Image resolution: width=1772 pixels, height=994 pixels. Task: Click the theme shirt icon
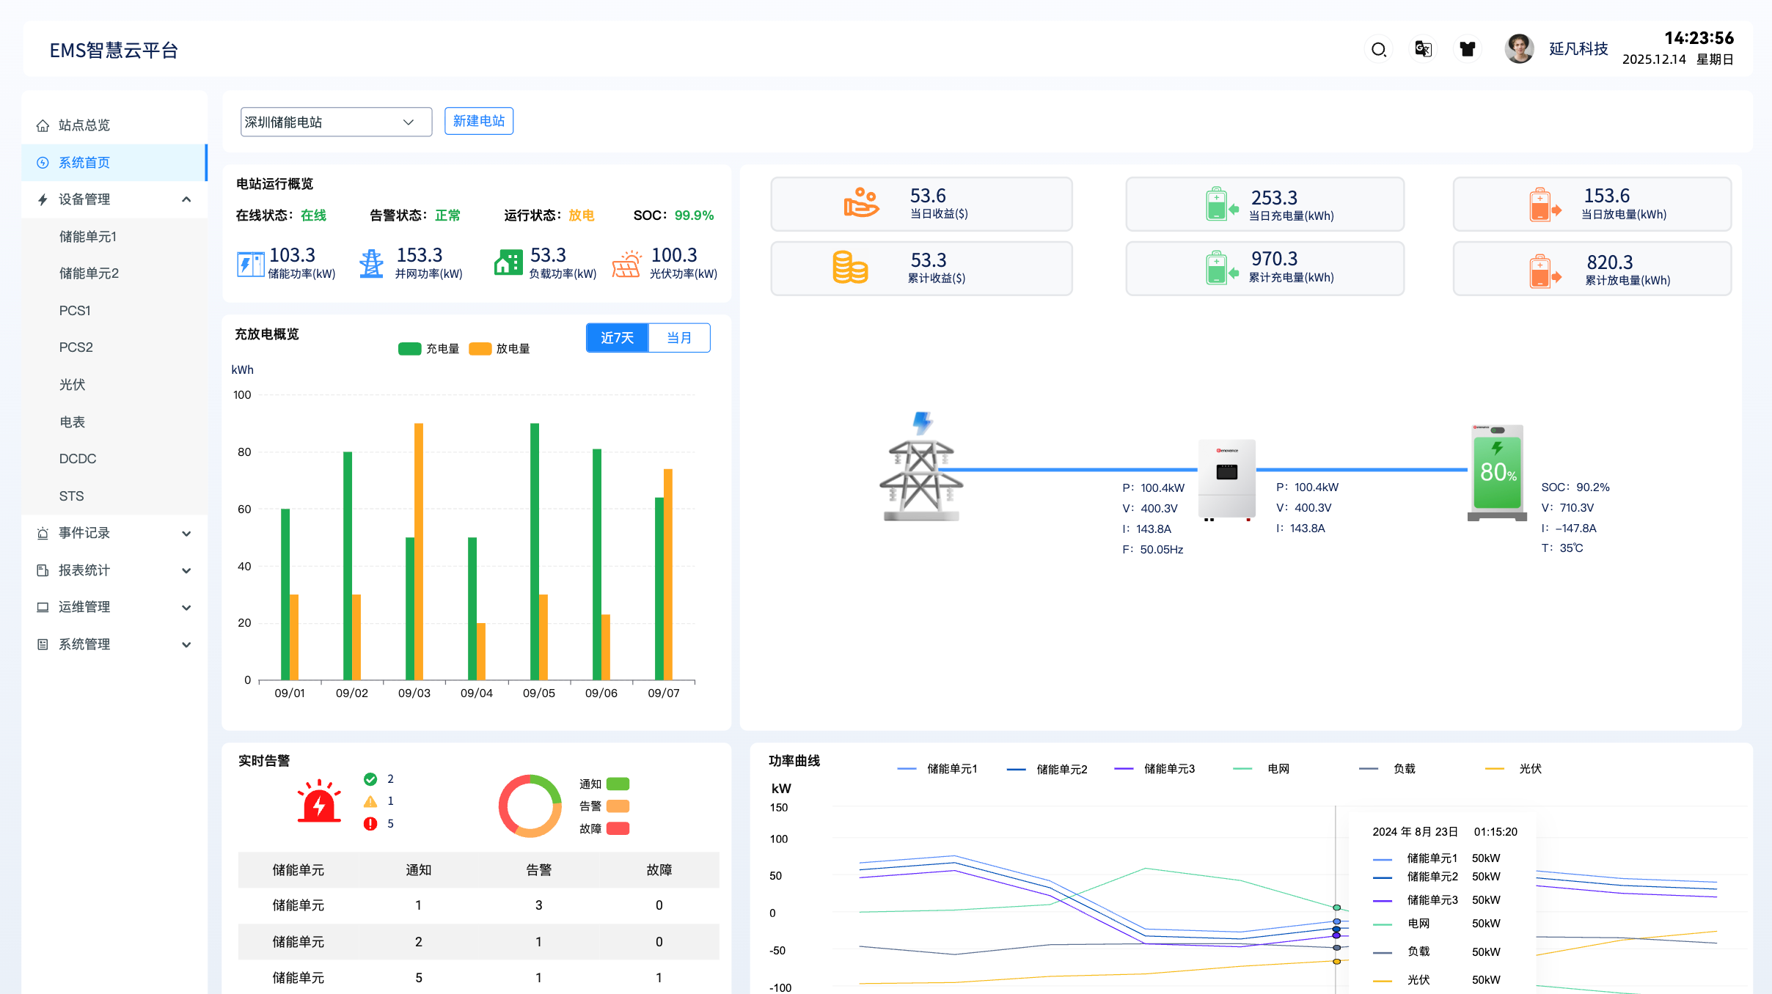click(x=1467, y=49)
